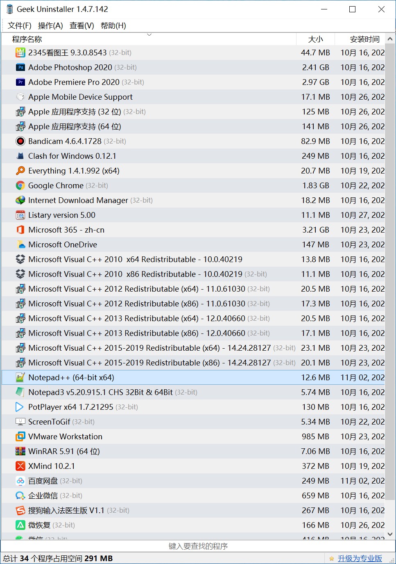
Task: Click the vertical scrollbar thumb
Action: point(390,272)
